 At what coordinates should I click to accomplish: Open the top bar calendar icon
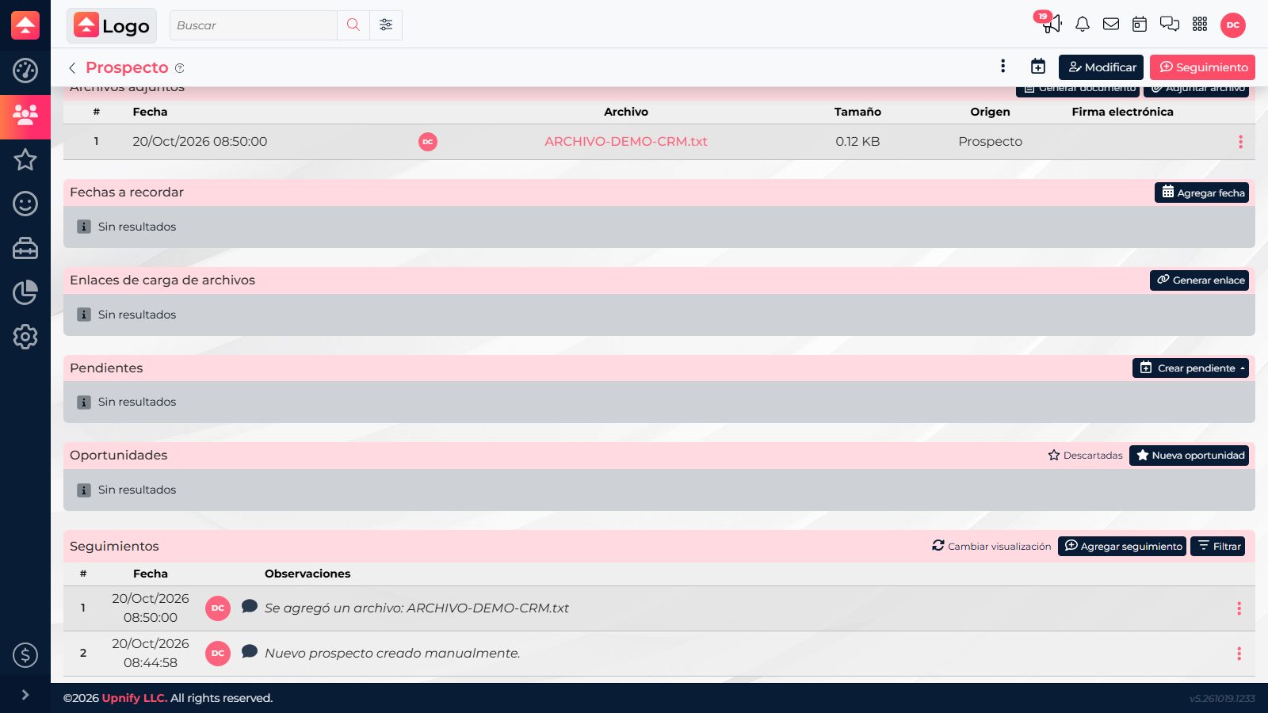1140,25
